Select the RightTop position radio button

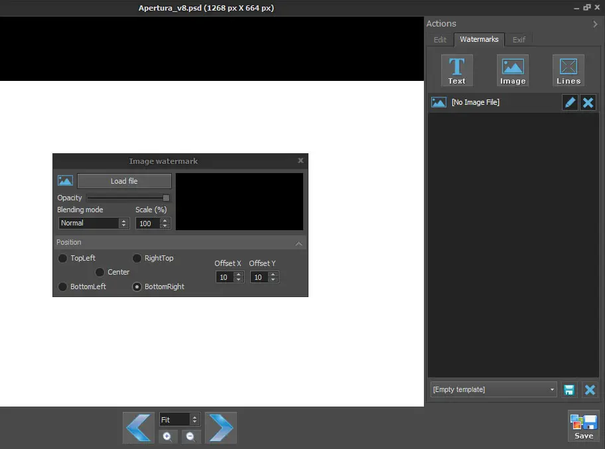pyautogui.click(x=137, y=258)
